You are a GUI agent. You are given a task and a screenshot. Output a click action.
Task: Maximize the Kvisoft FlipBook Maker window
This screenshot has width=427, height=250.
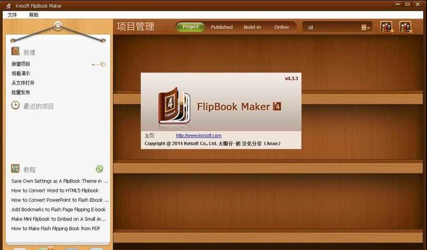click(x=408, y=5)
